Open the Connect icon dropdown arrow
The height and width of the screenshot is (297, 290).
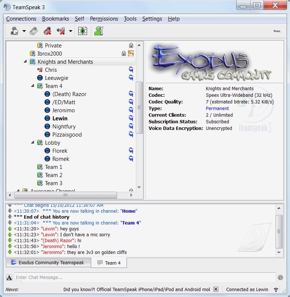tap(24, 31)
